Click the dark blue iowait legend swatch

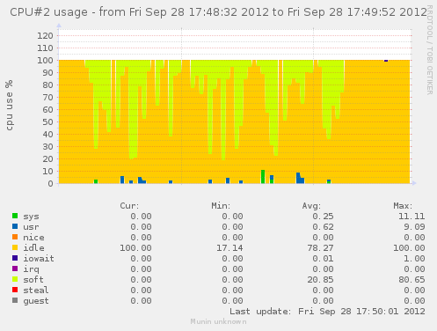15,258
